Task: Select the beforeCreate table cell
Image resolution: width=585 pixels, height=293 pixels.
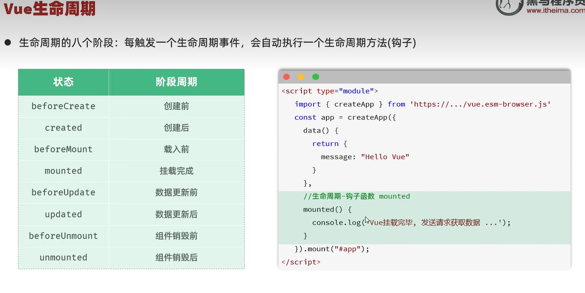Action: click(63, 106)
